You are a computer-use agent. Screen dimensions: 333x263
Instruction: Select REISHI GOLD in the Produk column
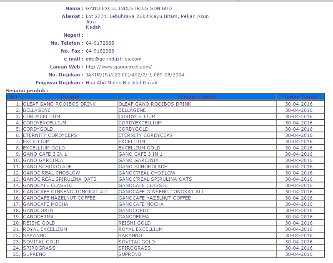pyautogui.click(x=39, y=223)
